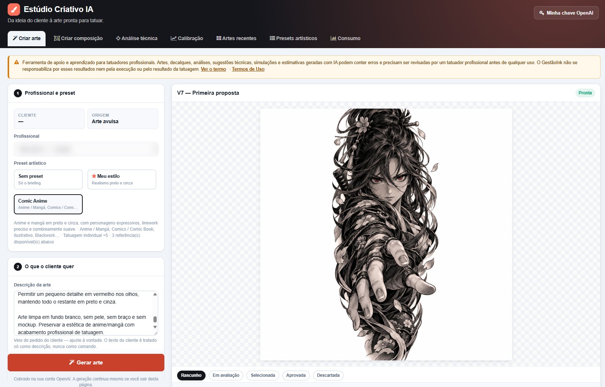Open the Termos de Uso link
Screen dimensions: 605x387
248,69
